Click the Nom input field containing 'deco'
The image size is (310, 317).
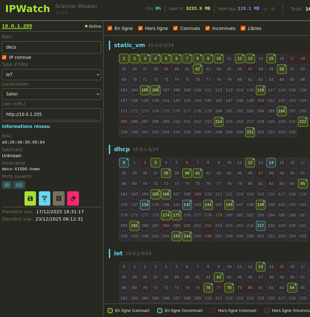tap(52, 47)
